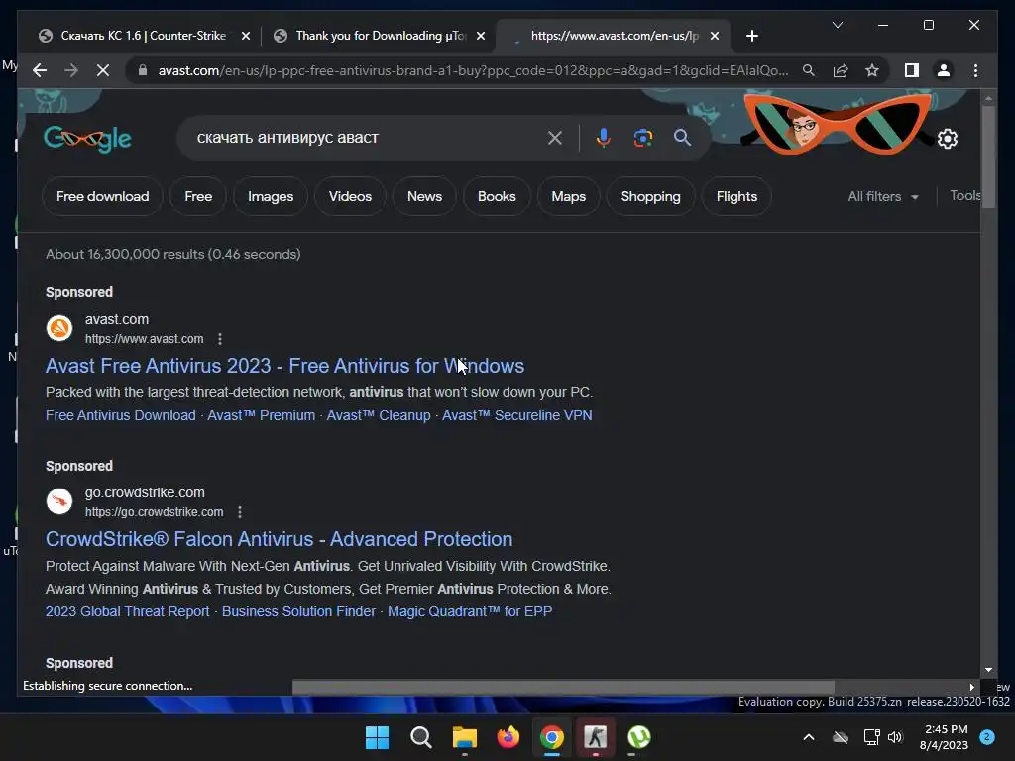Open zoom magnifier in address bar
This screenshot has height=761, width=1015.
pos(809,70)
